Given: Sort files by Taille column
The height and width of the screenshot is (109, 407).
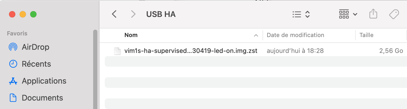Looking at the screenshot, I should tap(366, 35).
